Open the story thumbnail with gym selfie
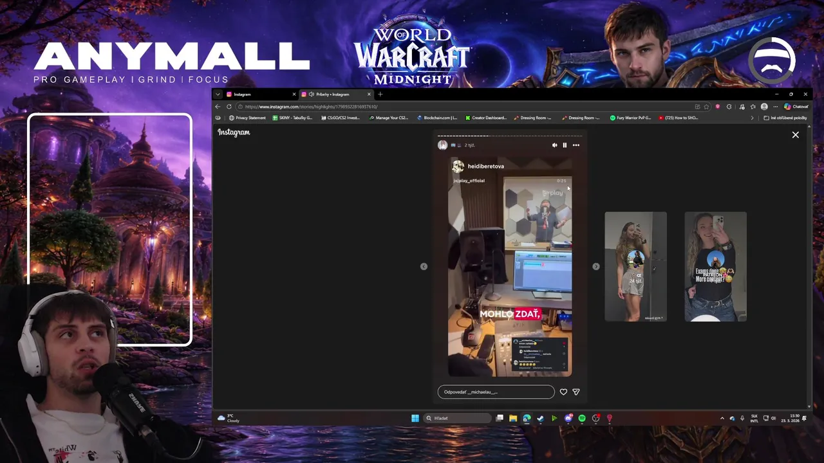Screen dimensions: 824x463 635,266
